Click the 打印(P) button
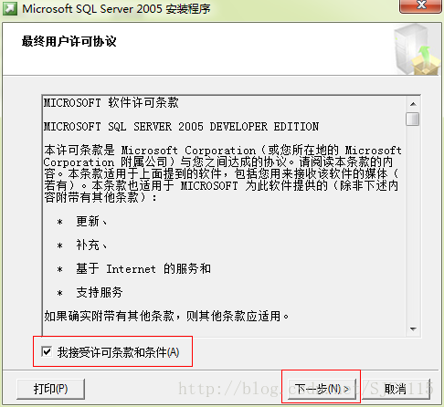Image resolution: width=444 pixels, height=407 pixels. point(50,389)
